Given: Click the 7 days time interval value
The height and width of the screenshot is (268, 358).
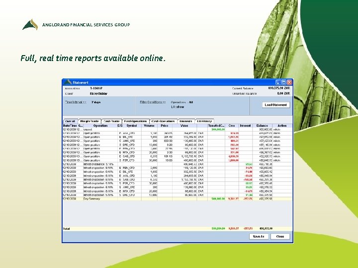Looking at the screenshot, I should [x=96, y=102].
